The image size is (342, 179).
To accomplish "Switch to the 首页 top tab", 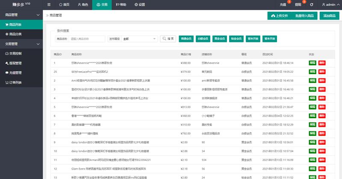I will pos(63,5).
